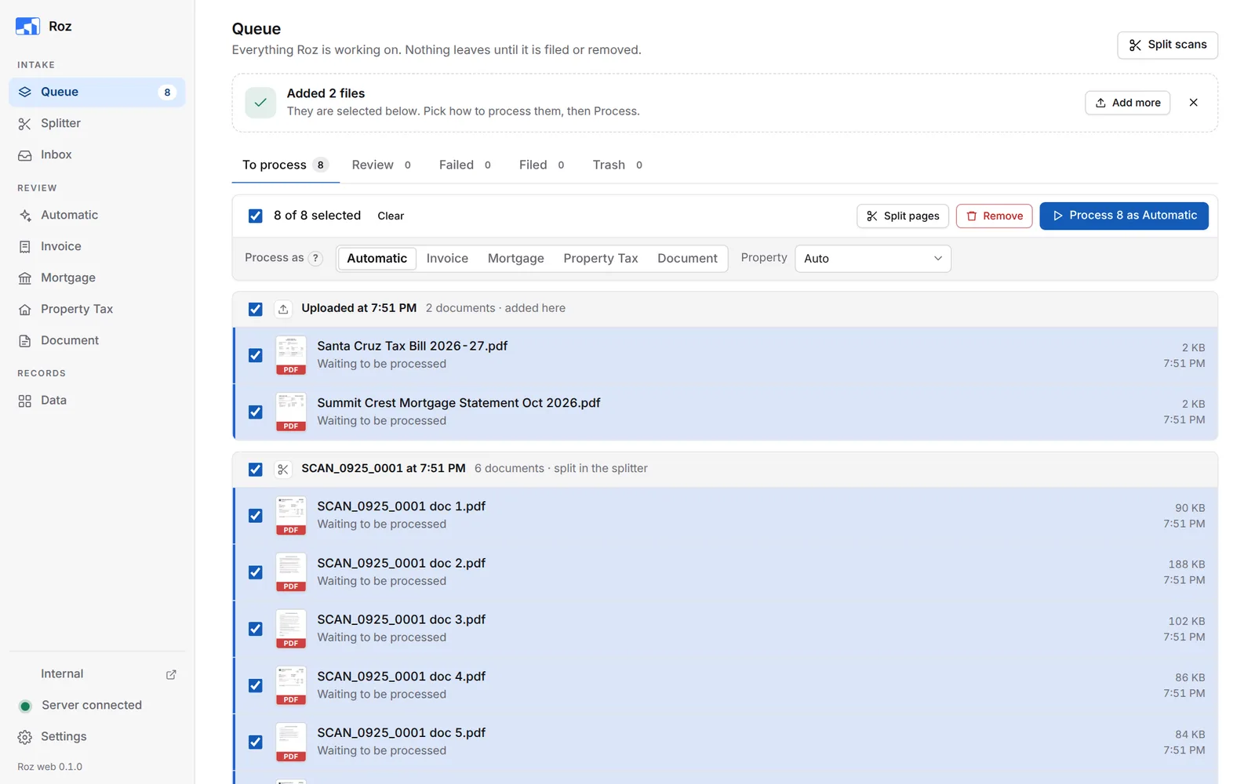
Task: Uncheck SCAN_0925_0001 doc 1.pdf checkbox
Action: pos(255,515)
